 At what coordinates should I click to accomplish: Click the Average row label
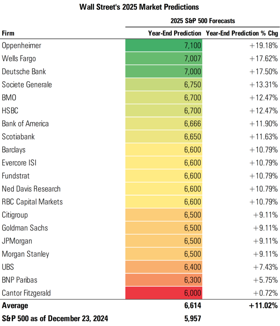[15, 306]
